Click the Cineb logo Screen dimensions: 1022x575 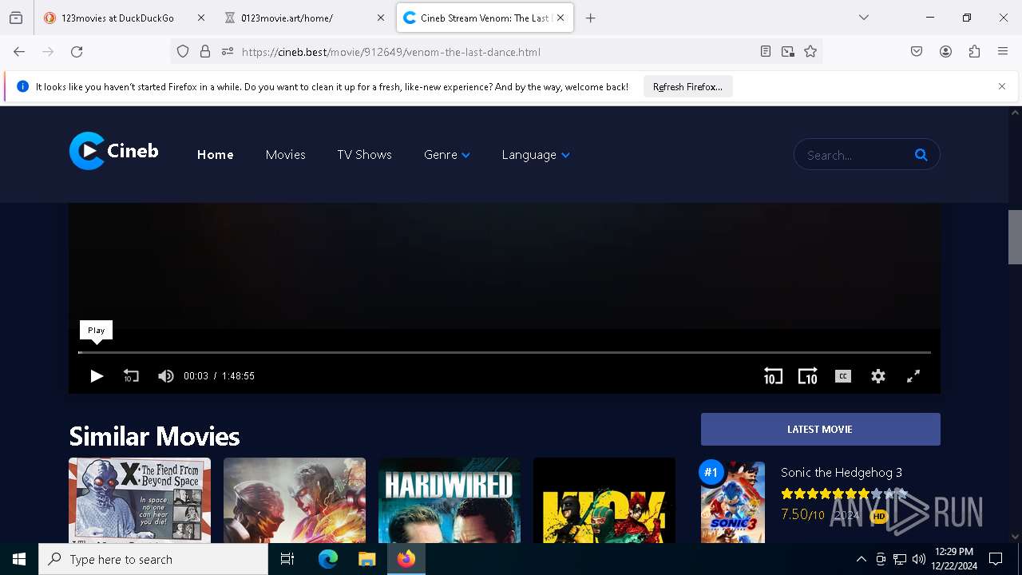point(114,151)
